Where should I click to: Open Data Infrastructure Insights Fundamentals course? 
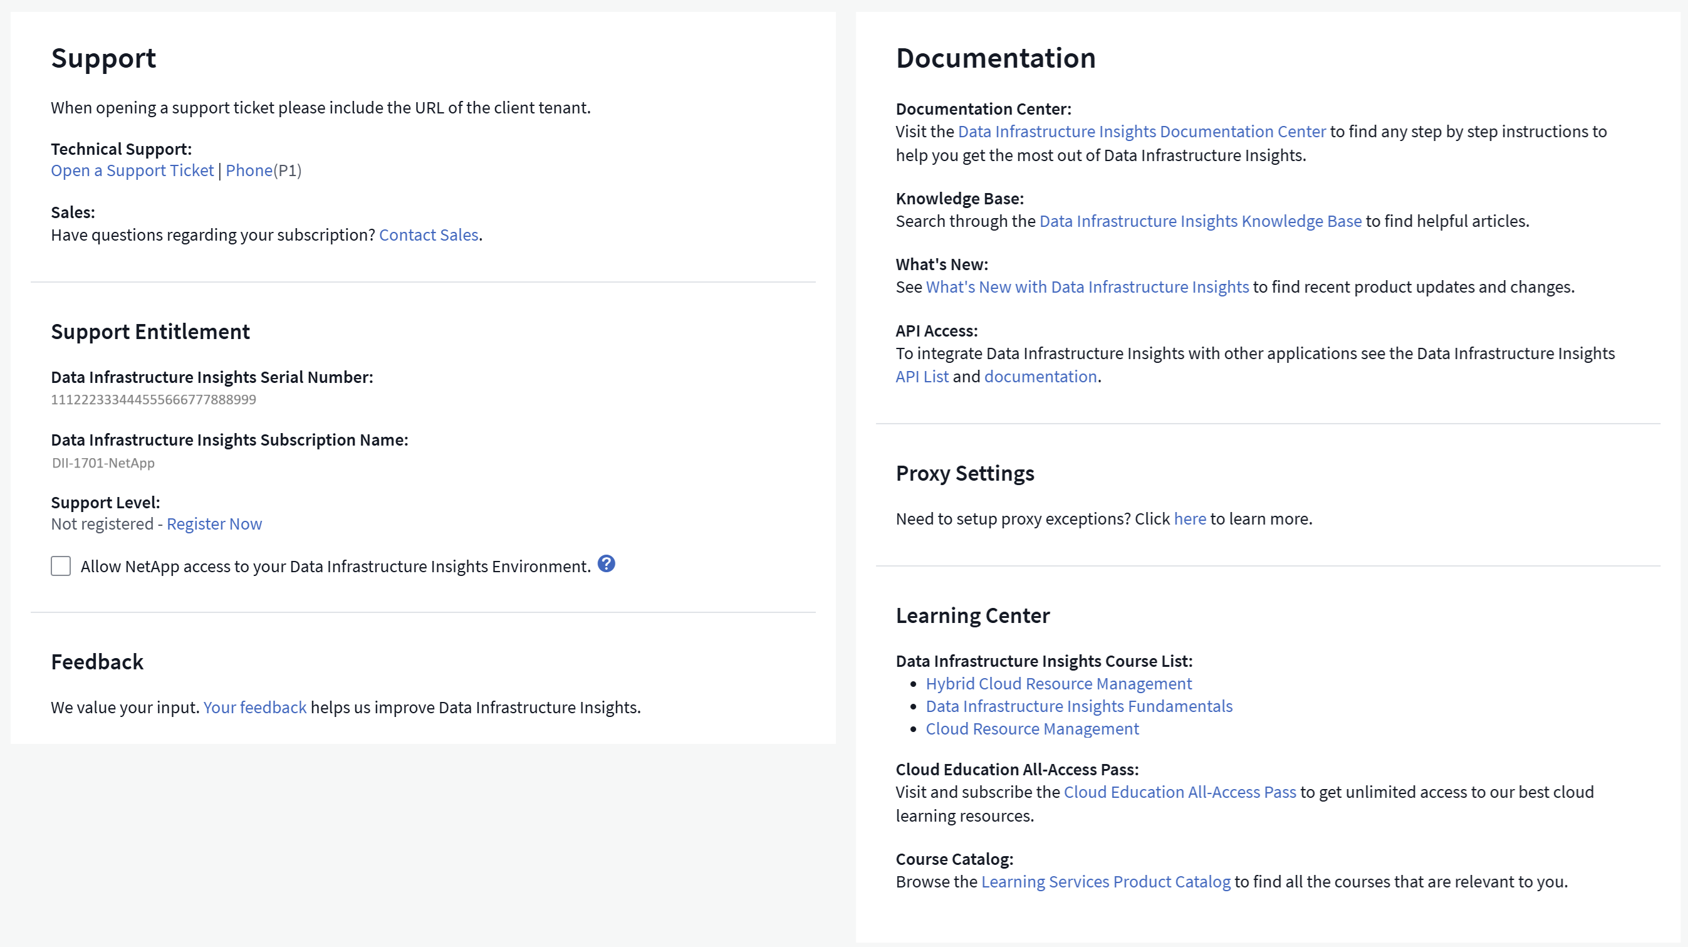pos(1078,706)
